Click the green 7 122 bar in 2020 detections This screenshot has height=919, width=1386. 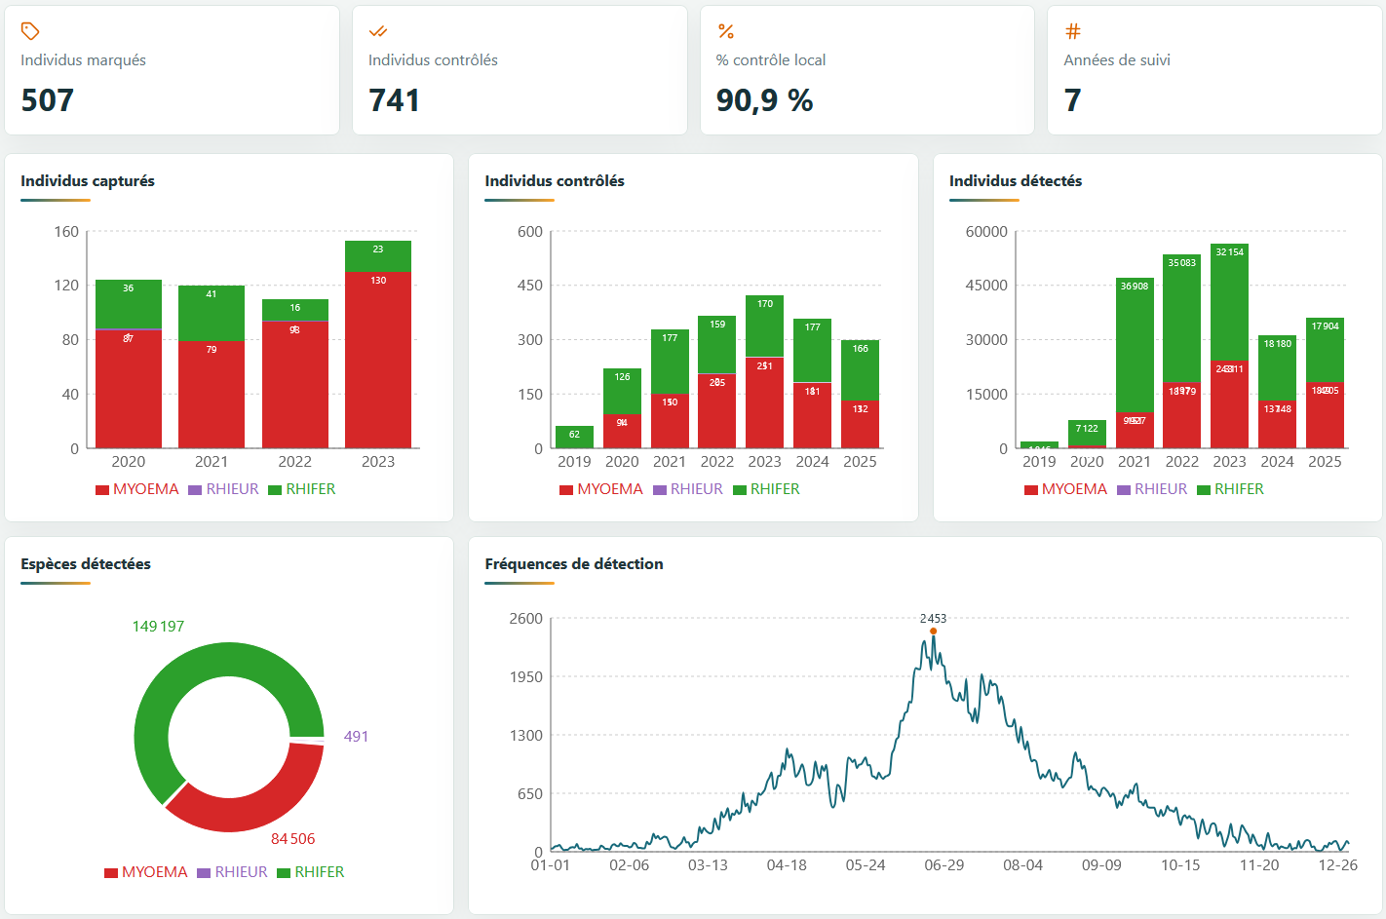[x=1087, y=433]
